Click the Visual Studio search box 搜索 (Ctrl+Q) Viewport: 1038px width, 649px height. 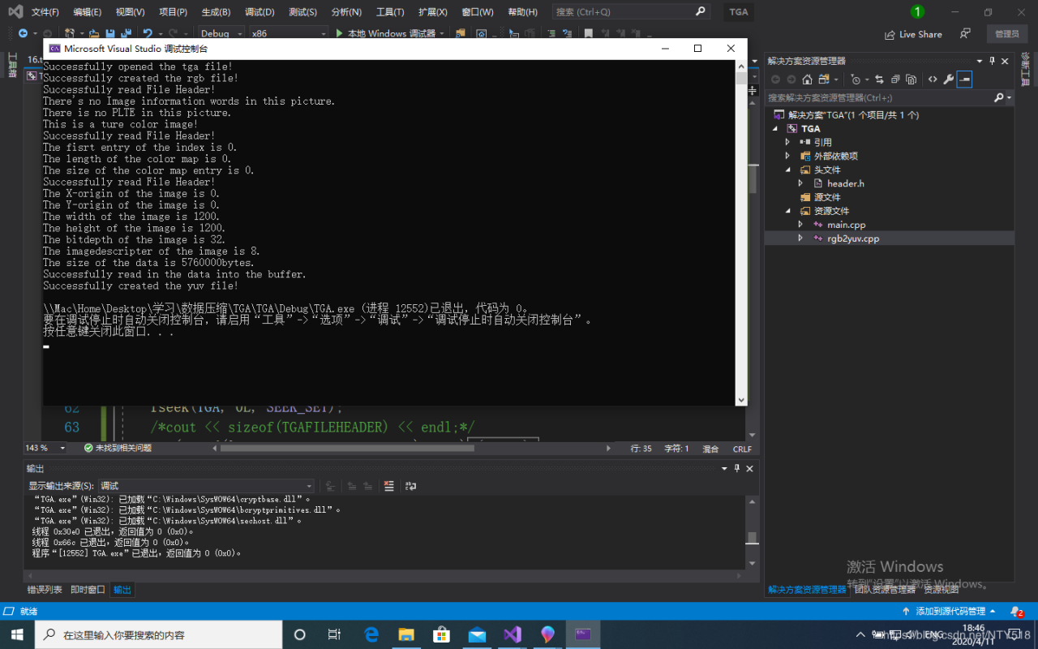tap(632, 11)
